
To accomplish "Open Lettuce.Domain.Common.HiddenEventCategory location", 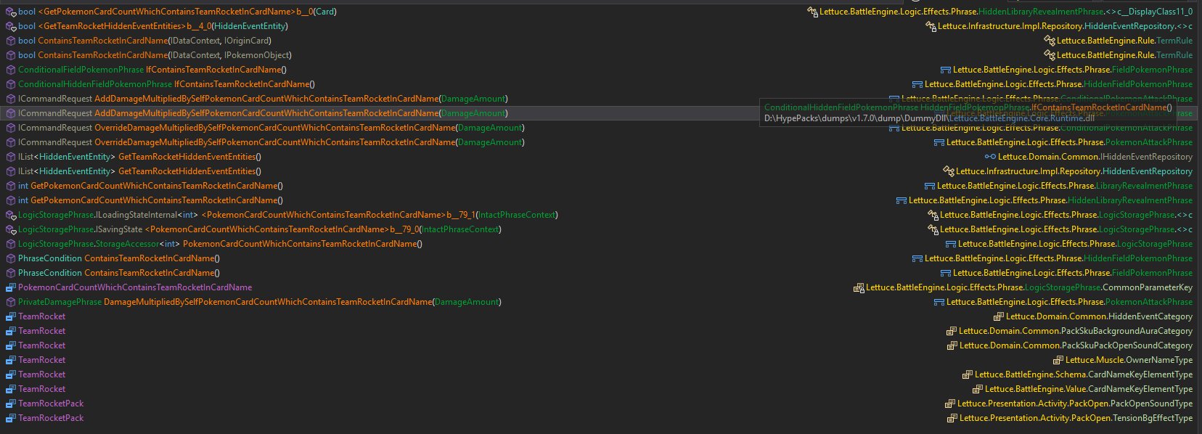I will coord(1099,316).
